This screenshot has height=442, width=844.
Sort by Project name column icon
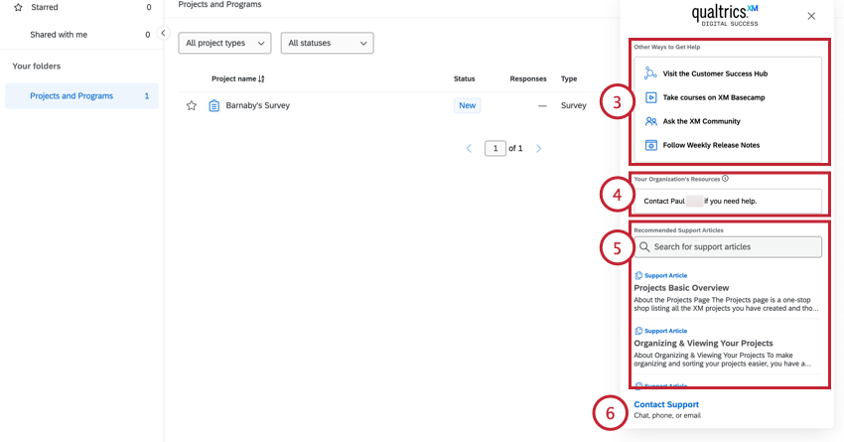[261, 78]
